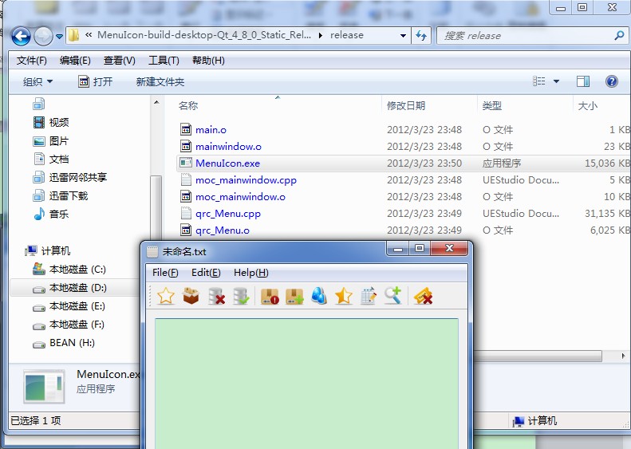
Task: Open Explorer's 帮助(H) menu
Action: click(208, 61)
